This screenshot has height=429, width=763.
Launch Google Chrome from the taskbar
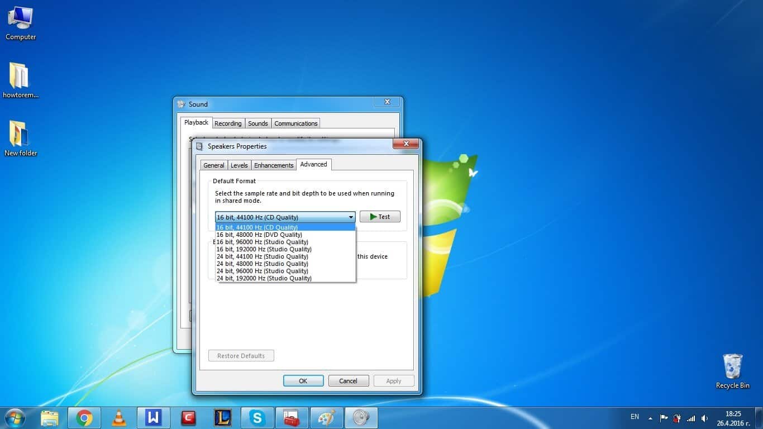tap(84, 418)
